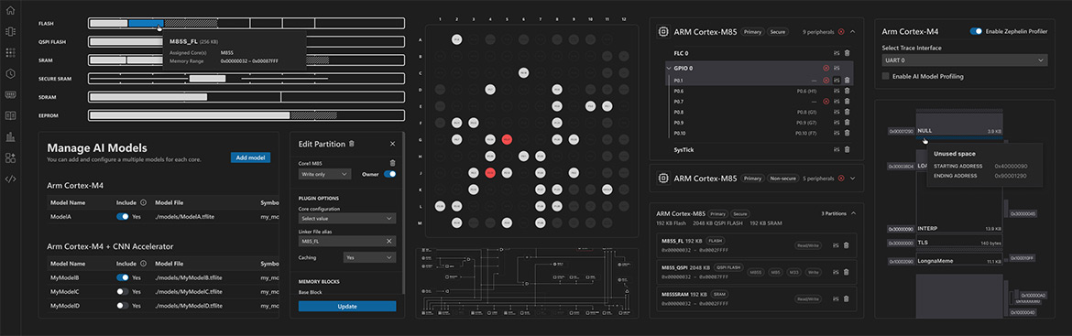The image size is (1072, 336).
Task: Open configuration sliders for SysTick
Action: click(x=837, y=149)
